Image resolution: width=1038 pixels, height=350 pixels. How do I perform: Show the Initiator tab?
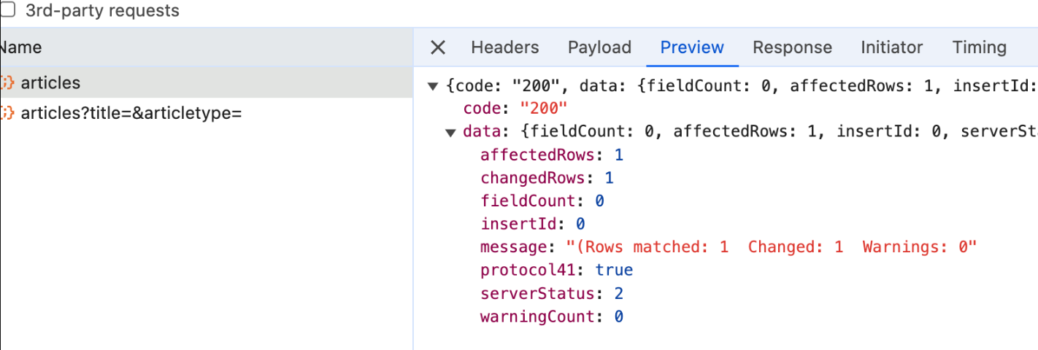tap(891, 48)
